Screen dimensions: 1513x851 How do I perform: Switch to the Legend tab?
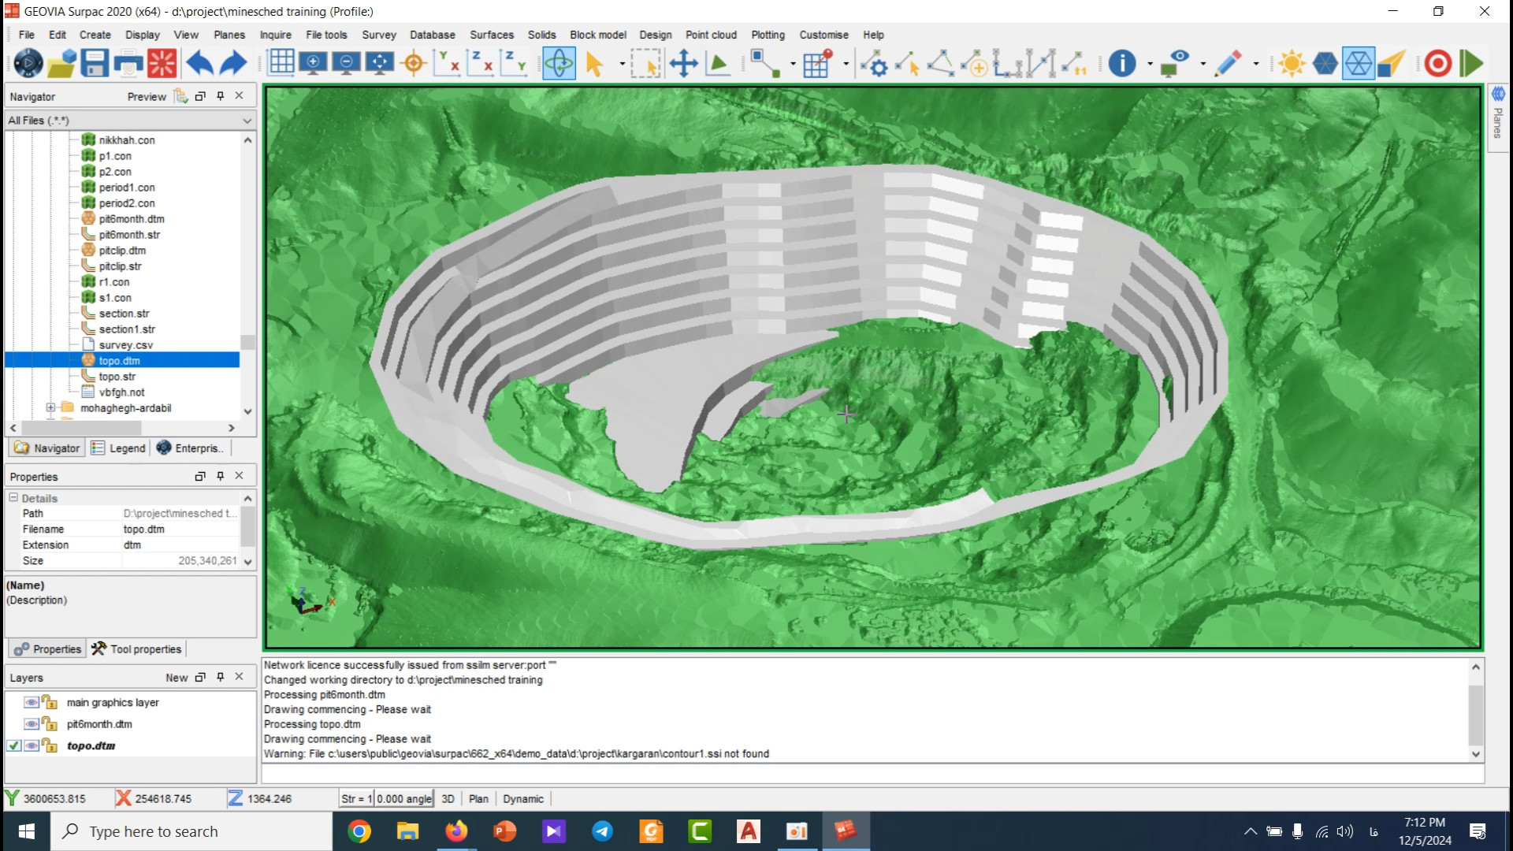[119, 448]
